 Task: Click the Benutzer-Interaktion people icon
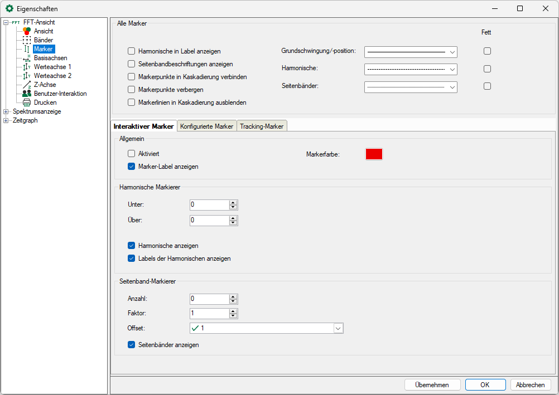[27, 94]
